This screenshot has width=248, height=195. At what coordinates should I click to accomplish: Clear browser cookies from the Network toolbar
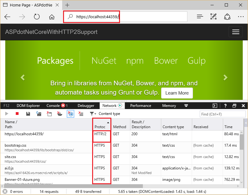click(59, 114)
